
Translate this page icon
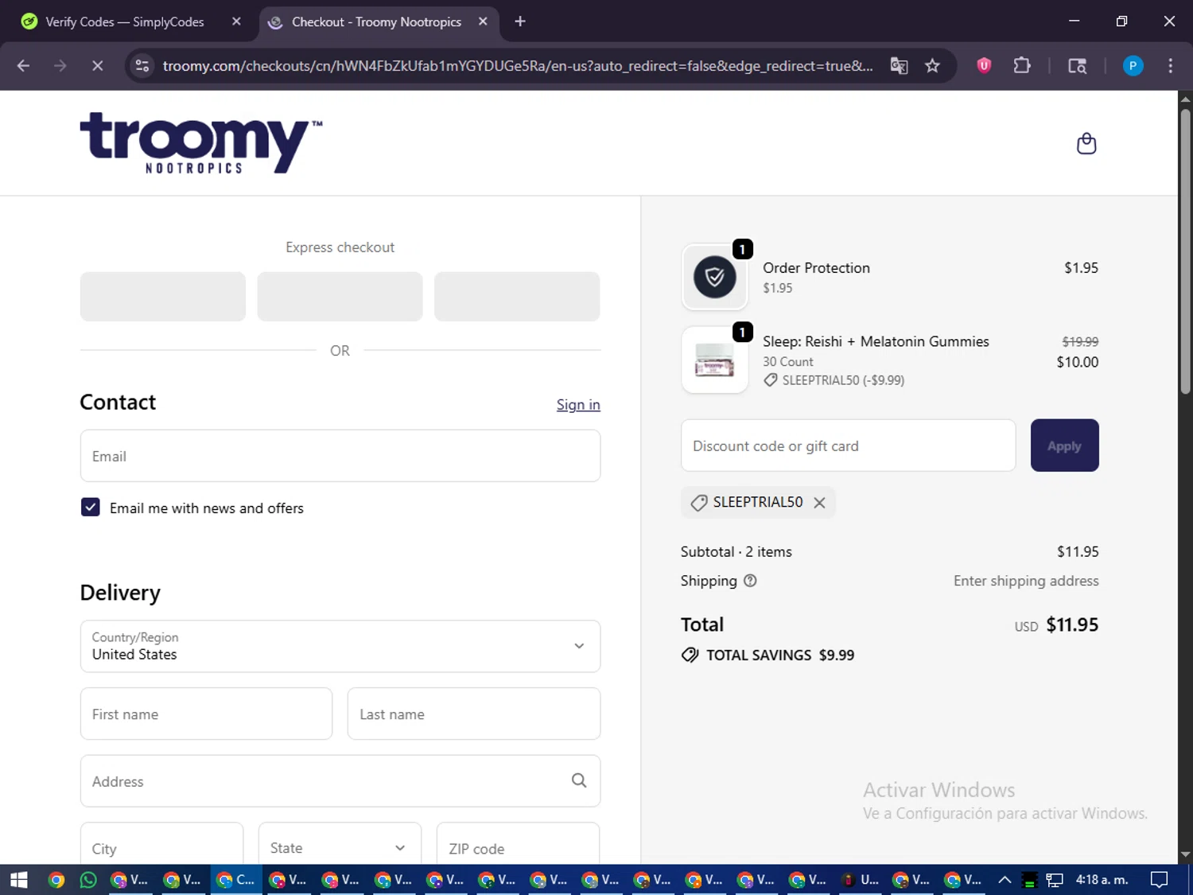(899, 66)
